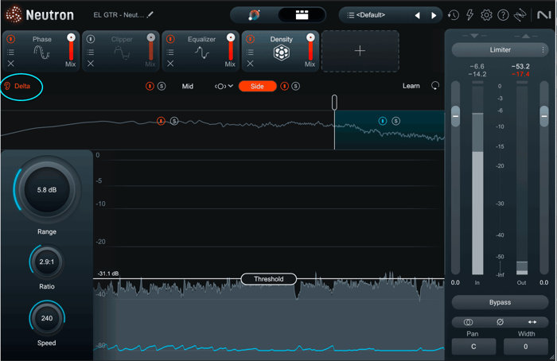Screen dimensions: 557x361
Task: Select the Phase module waveform icon
Action: [41, 53]
